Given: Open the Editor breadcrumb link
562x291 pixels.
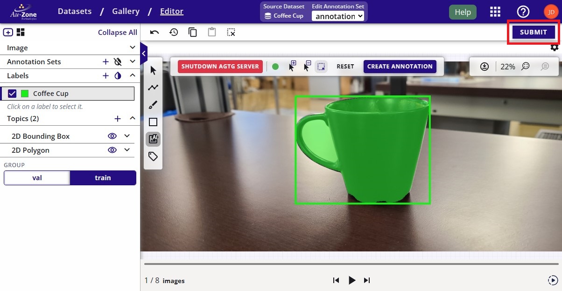Looking at the screenshot, I should 172,11.
